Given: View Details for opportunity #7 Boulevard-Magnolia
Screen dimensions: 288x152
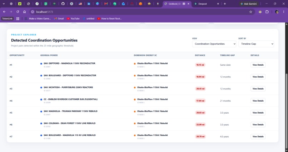Looking at the screenshot, I should click(x=258, y=136).
